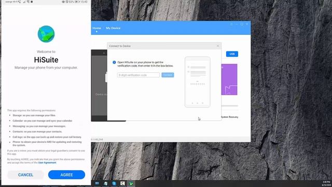Click the USB button in the HiSuite window
This screenshot has height=187, width=332.
coord(232,54)
